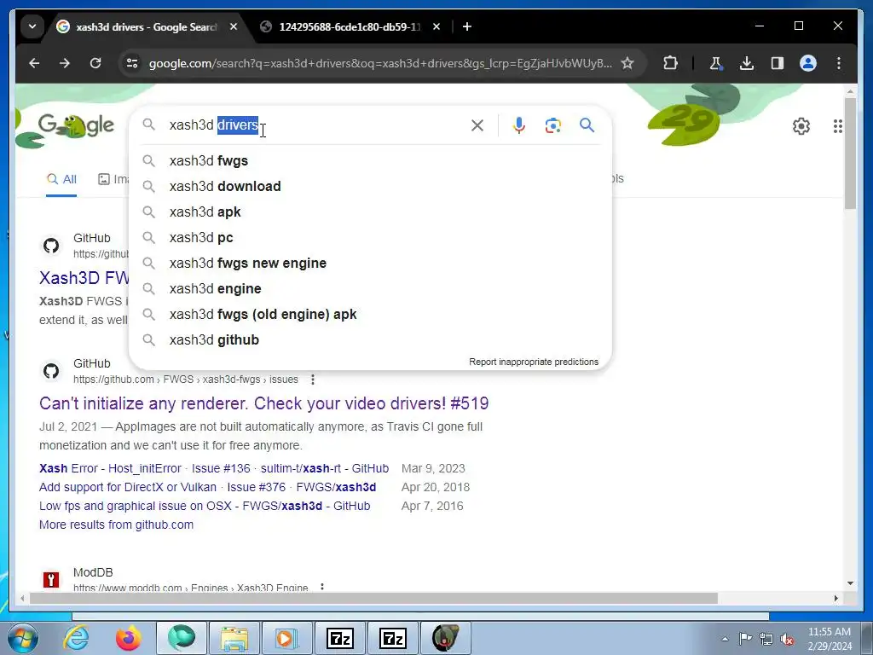Choose suggestion xash3d fwgs
The width and height of the screenshot is (873, 655).
(x=370, y=161)
